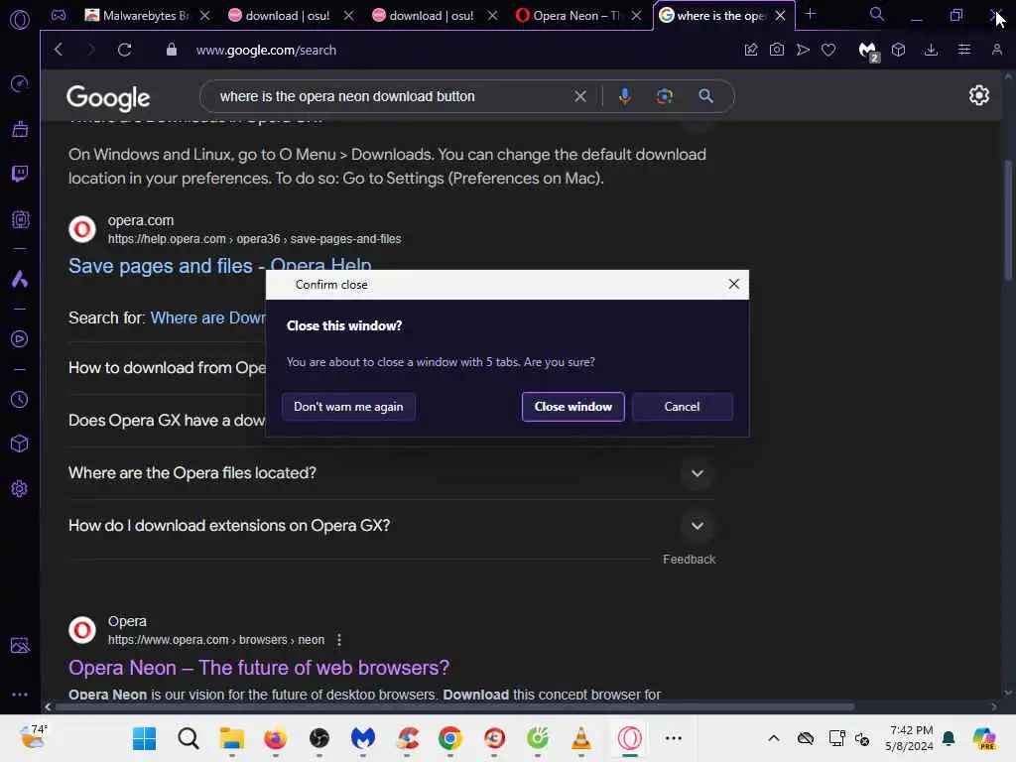Launch Chrome from the taskbar
Screen dimensions: 1016x762
click(x=449, y=738)
